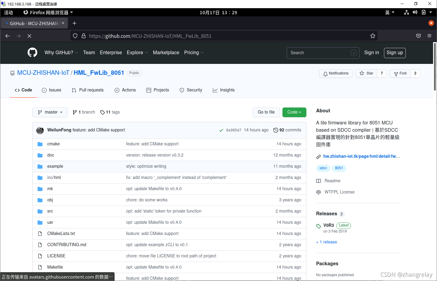The height and width of the screenshot is (281, 437).
Task: Open the Marketplace link
Action: click(x=166, y=52)
